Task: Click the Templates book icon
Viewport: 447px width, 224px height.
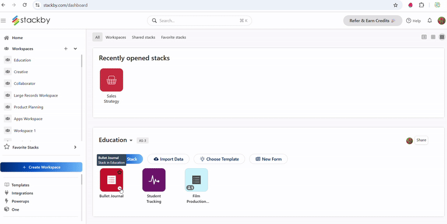Action: [7, 185]
